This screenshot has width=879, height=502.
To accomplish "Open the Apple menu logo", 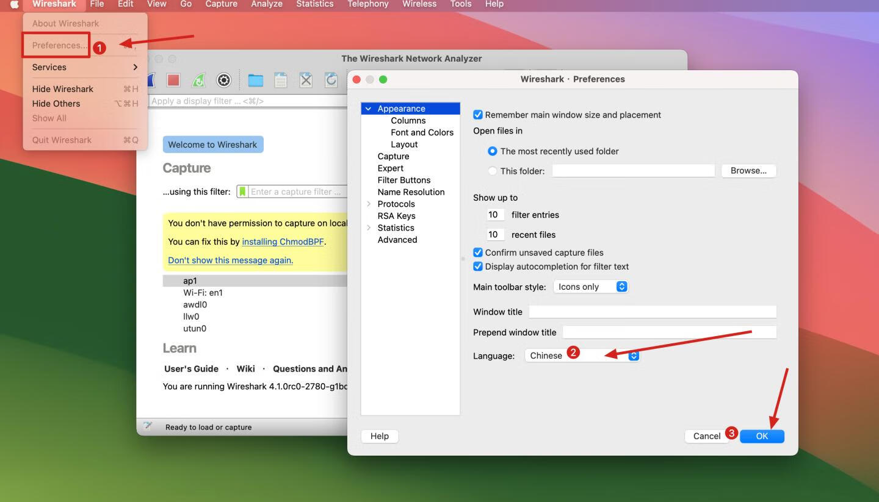I will click(14, 4).
